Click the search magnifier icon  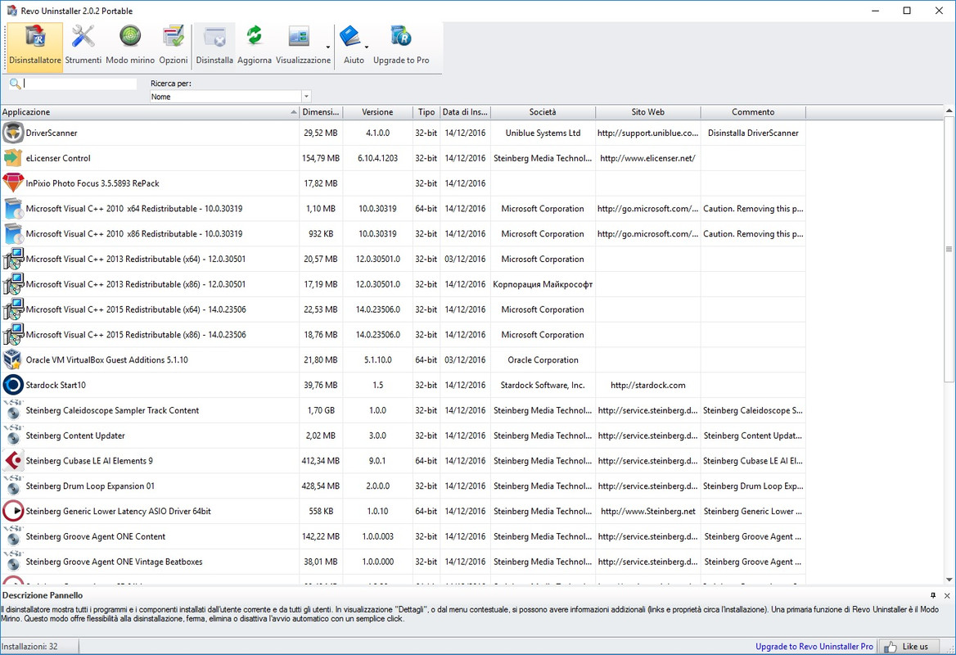click(15, 84)
